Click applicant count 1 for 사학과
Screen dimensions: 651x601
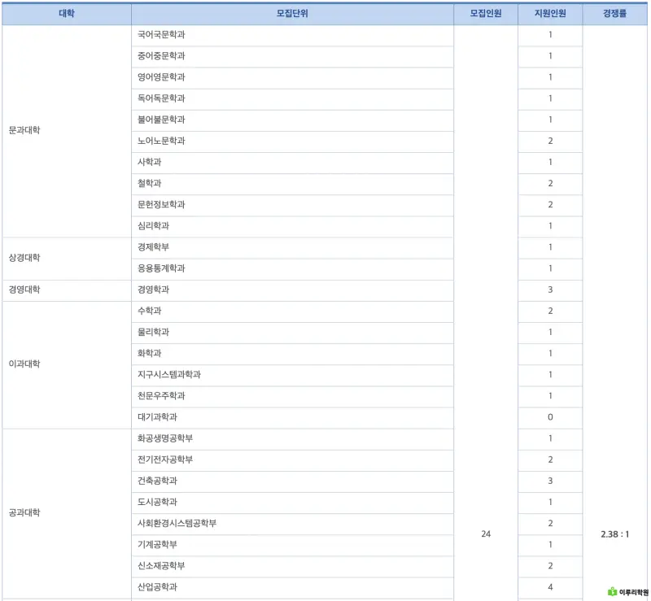pos(550,163)
